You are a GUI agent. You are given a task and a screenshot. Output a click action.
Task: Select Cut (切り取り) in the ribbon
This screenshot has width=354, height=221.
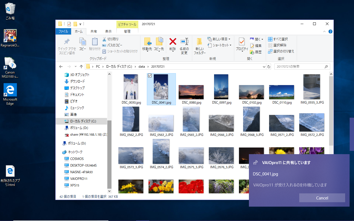[111, 39]
